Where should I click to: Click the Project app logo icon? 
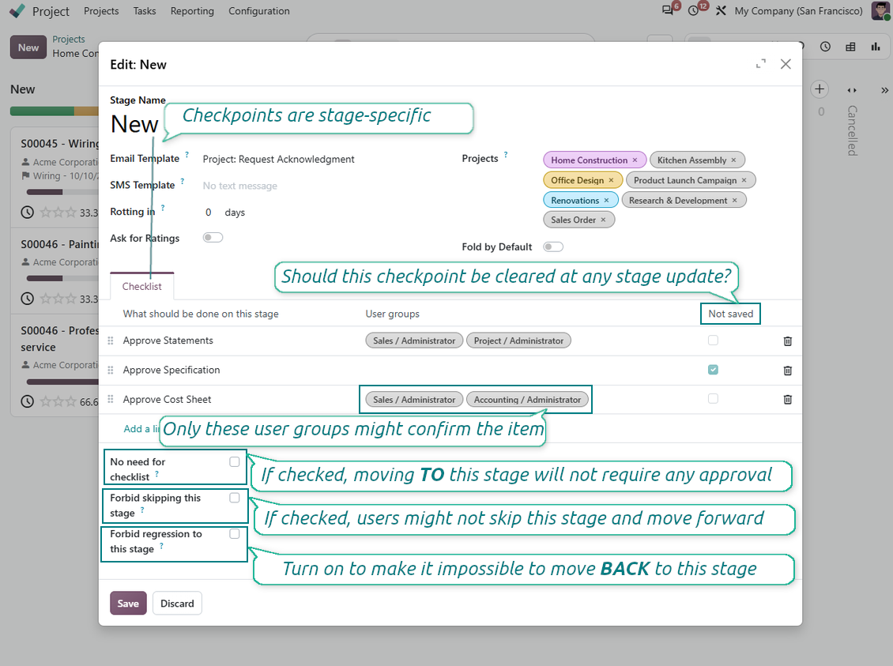(17, 11)
